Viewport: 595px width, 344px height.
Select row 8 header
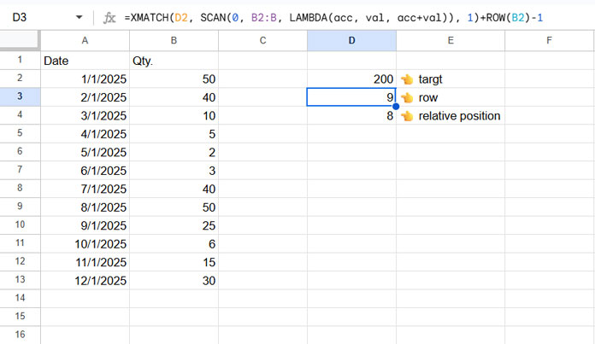coord(20,189)
